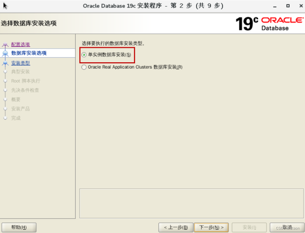Click the 典型安装 step label

click(x=20, y=72)
